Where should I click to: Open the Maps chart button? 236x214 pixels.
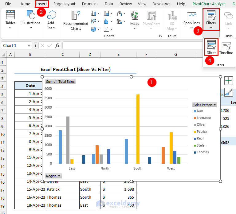point(135,20)
